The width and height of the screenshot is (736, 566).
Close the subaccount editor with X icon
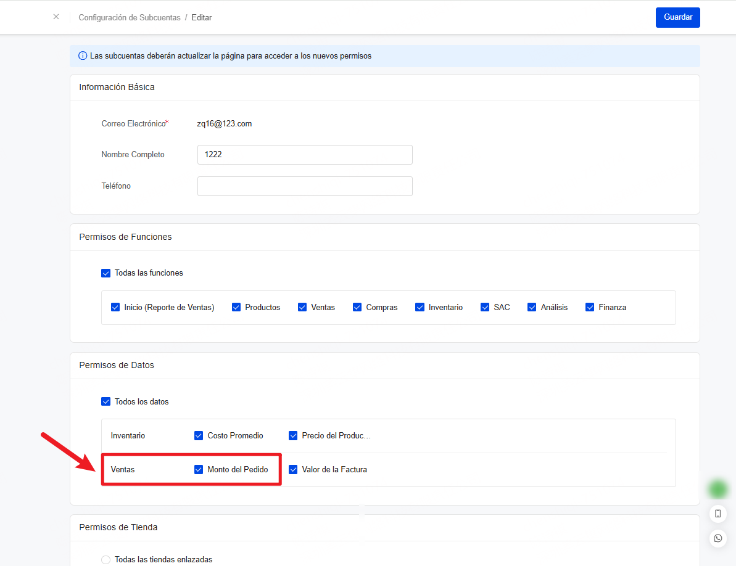coord(56,17)
